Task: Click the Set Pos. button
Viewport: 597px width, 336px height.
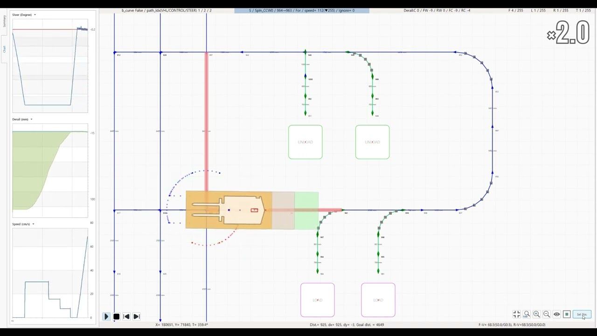Action: (x=582, y=315)
